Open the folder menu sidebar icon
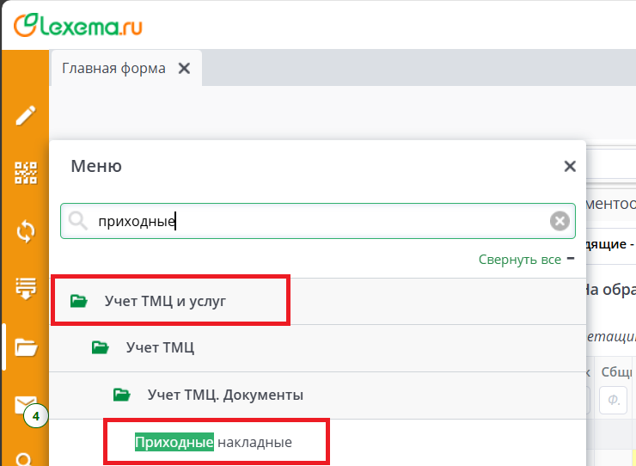This screenshot has height=466, width=636. (26, 347)
